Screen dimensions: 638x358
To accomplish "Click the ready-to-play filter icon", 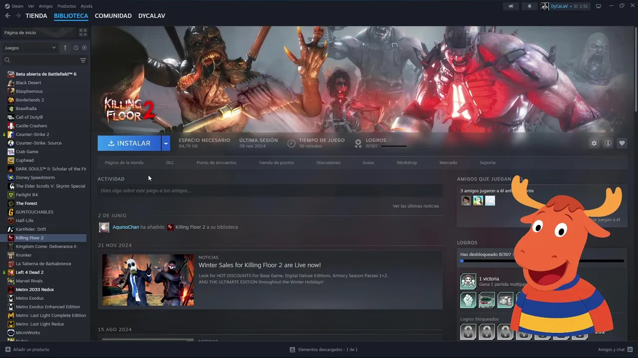I will 84,48.
